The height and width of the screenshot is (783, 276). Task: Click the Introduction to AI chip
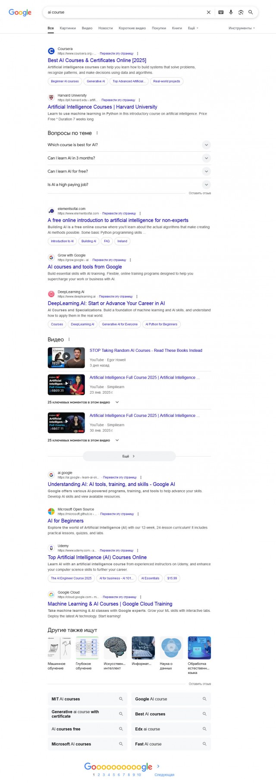(62, 241)
